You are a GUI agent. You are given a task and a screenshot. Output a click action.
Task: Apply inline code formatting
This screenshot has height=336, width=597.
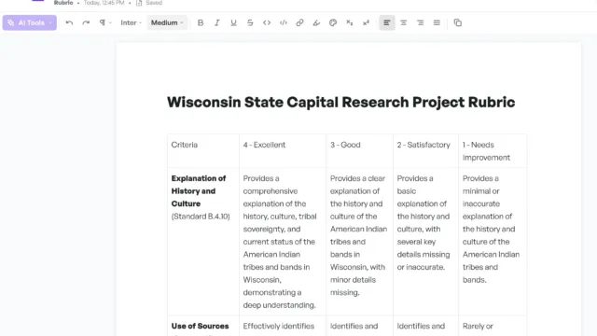(x=267, y=22)
